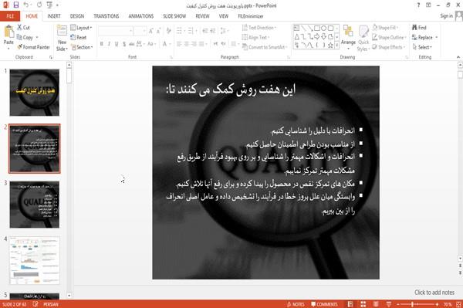Switch to the REVIEW tab
This screenshot has height=308, width=463.
click(x=202, y=16)
